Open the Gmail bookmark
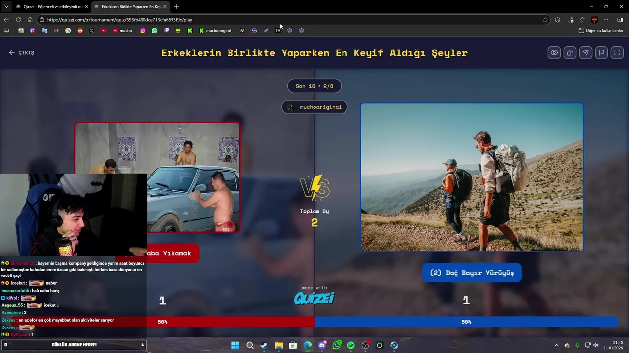Screen dimensions: 629x353 [x=56, y=30]
